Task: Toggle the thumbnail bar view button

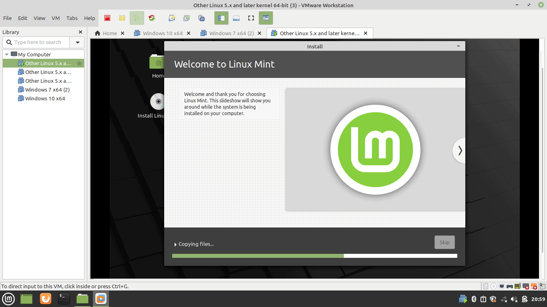Action: pos(236,18)
